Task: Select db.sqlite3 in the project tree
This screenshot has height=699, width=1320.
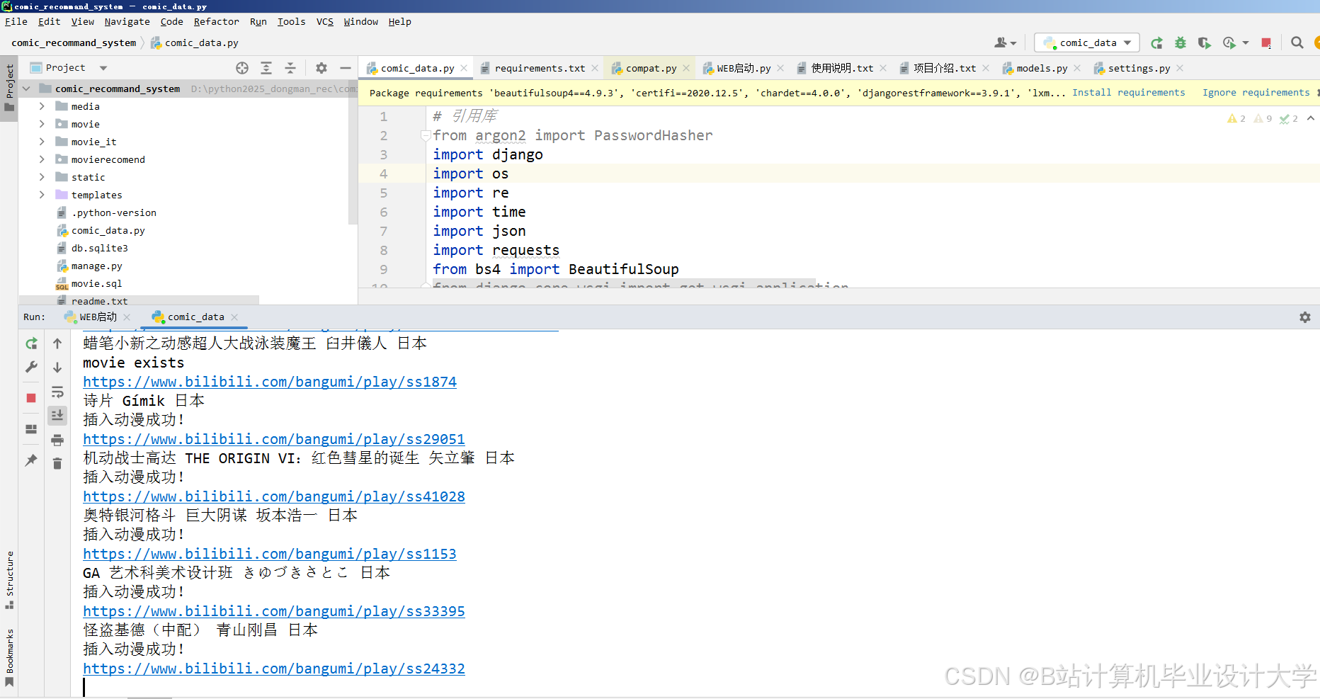Action: click(99, 247)
